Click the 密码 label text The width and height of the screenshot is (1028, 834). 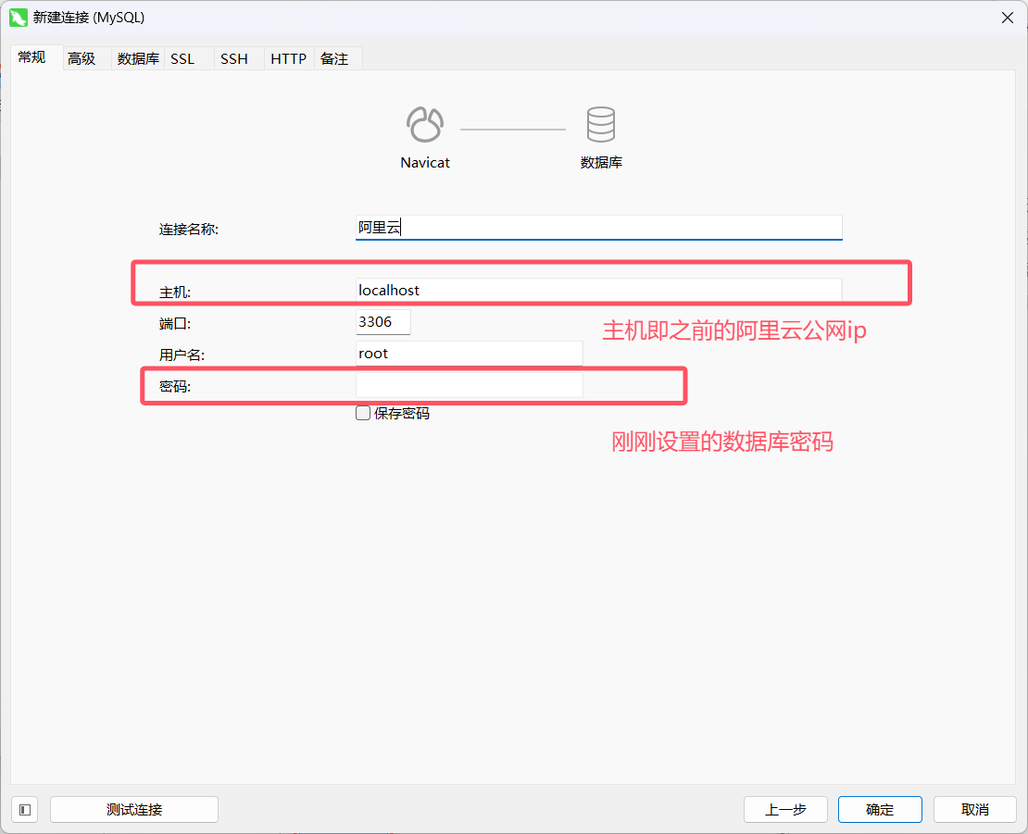pyautogui.click(x=174, y=387)
